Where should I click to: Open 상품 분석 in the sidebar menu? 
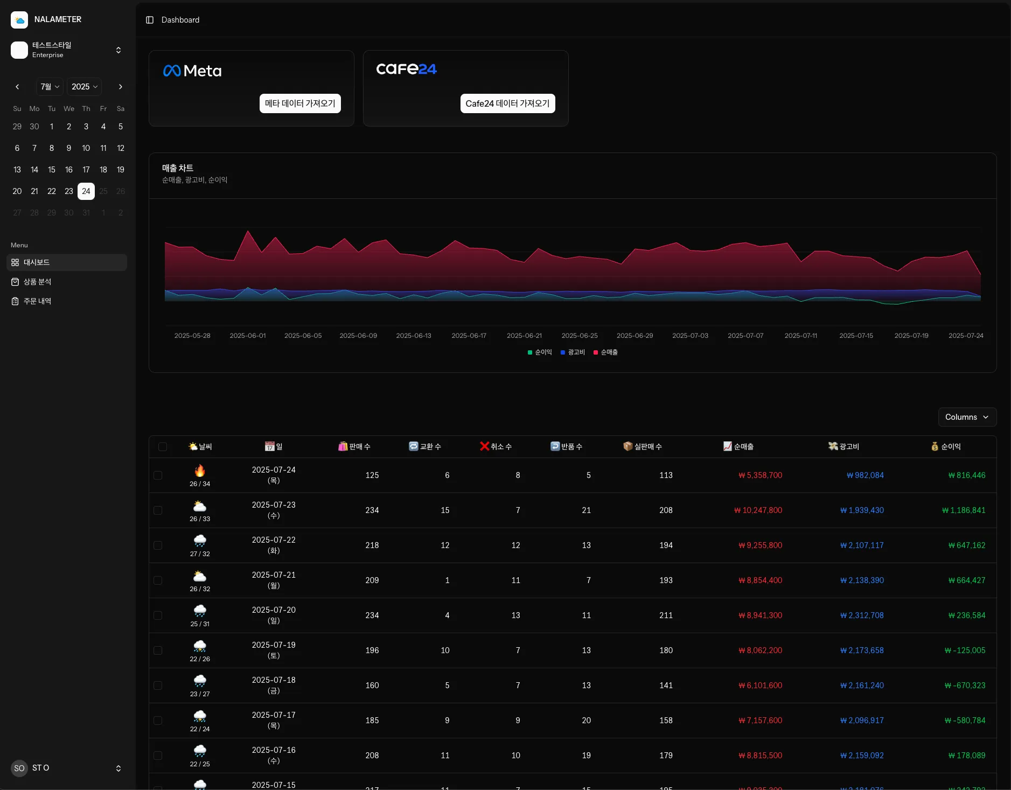pyautogui.click(x=37, y=282)
